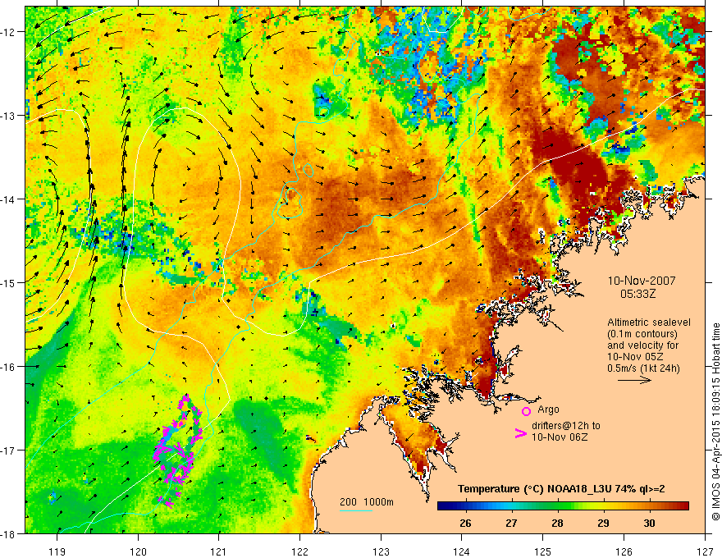Click the 'Argo' legend label
The width and height of the screenshot is (722, 558).
[548, 409]
